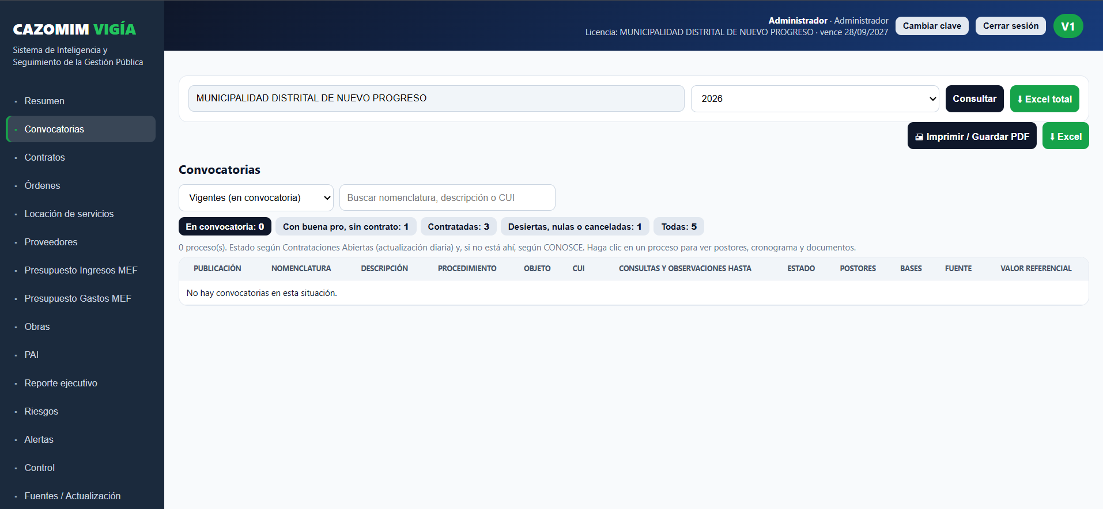
Task: Select the En convocatoria: 0 filter
Action: [225, 226]
